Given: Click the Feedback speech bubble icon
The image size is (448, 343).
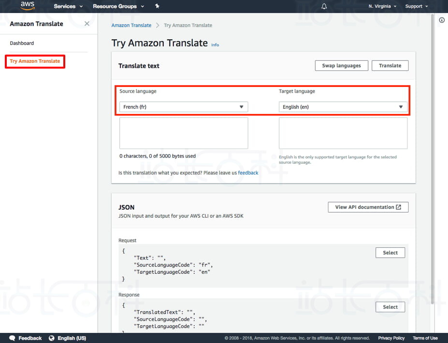Looking at the screenshot, I should [12, 338].
